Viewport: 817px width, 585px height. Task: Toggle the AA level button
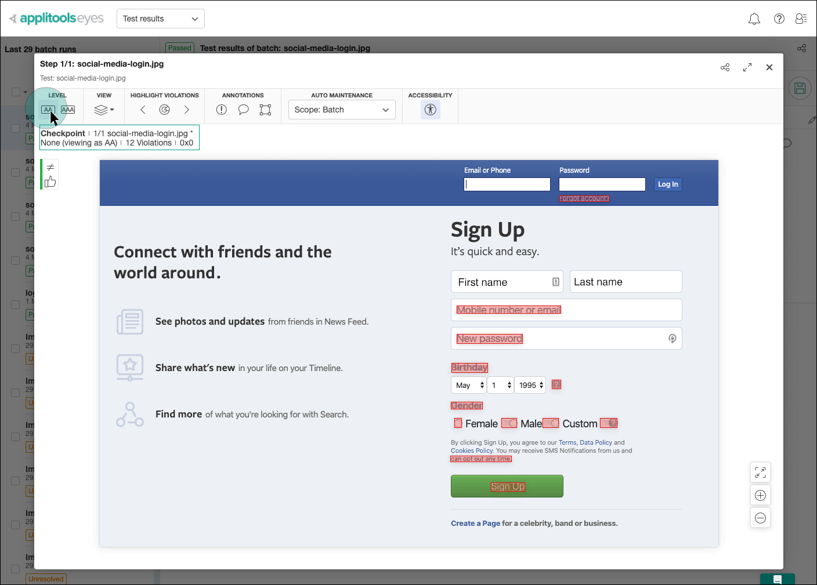pos(48,110)
